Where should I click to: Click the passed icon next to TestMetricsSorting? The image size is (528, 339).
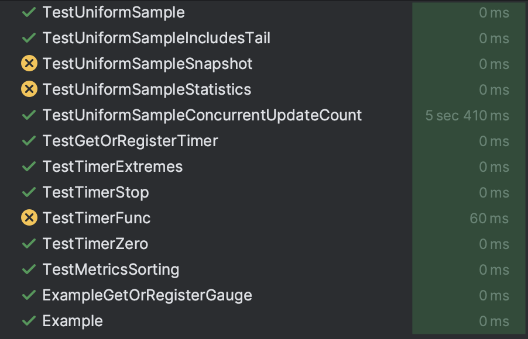pyautogui.click(x=29, y=269)
